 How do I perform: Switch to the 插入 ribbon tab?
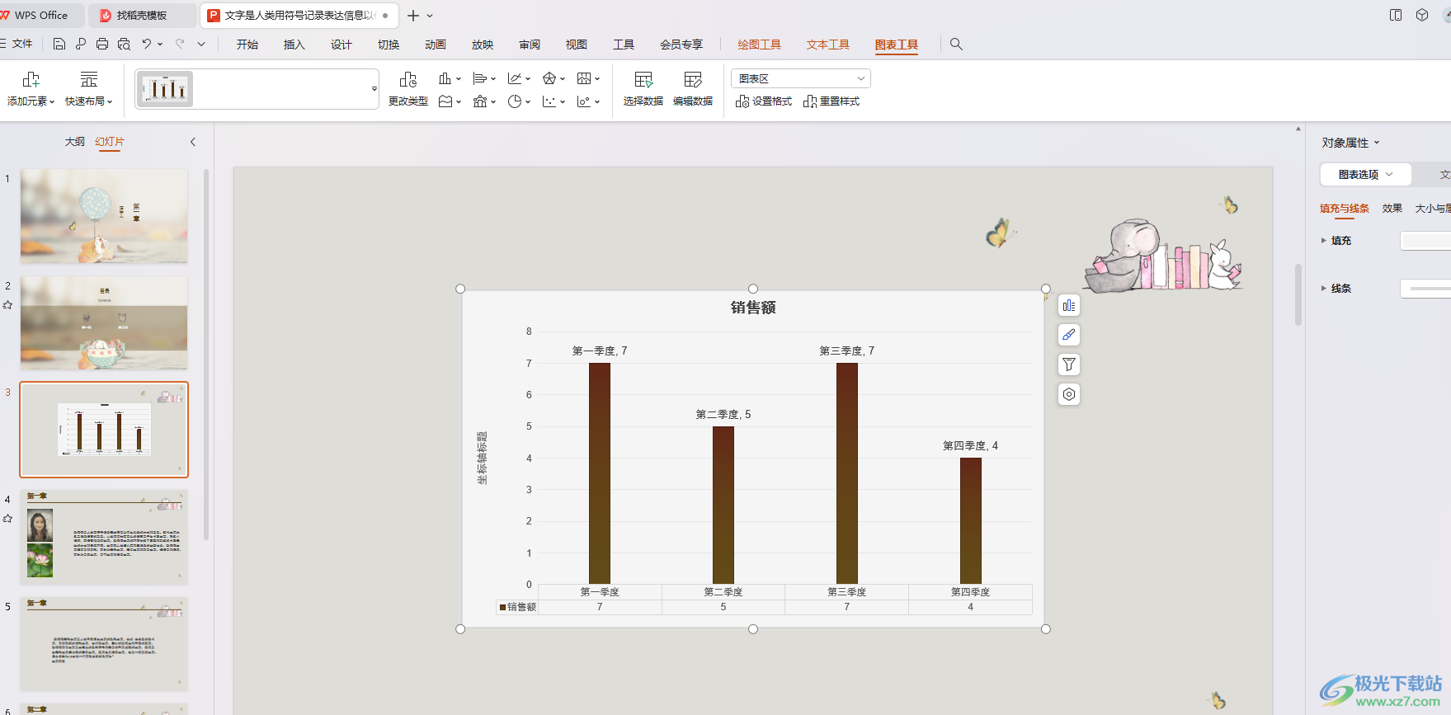coord(294,45)
